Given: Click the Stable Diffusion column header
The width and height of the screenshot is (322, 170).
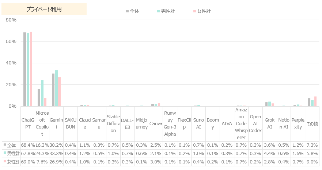Looking at the screenshot, I should click(113, 123).
